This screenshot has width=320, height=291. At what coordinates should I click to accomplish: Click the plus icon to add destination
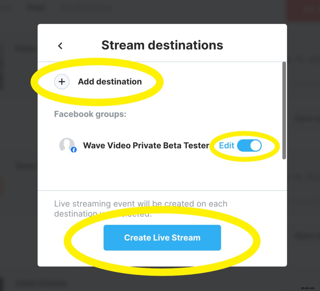click(x=62, y=81)
